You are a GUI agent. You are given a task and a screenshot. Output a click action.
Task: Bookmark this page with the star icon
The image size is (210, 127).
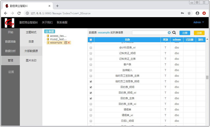(x=189, y=13)
